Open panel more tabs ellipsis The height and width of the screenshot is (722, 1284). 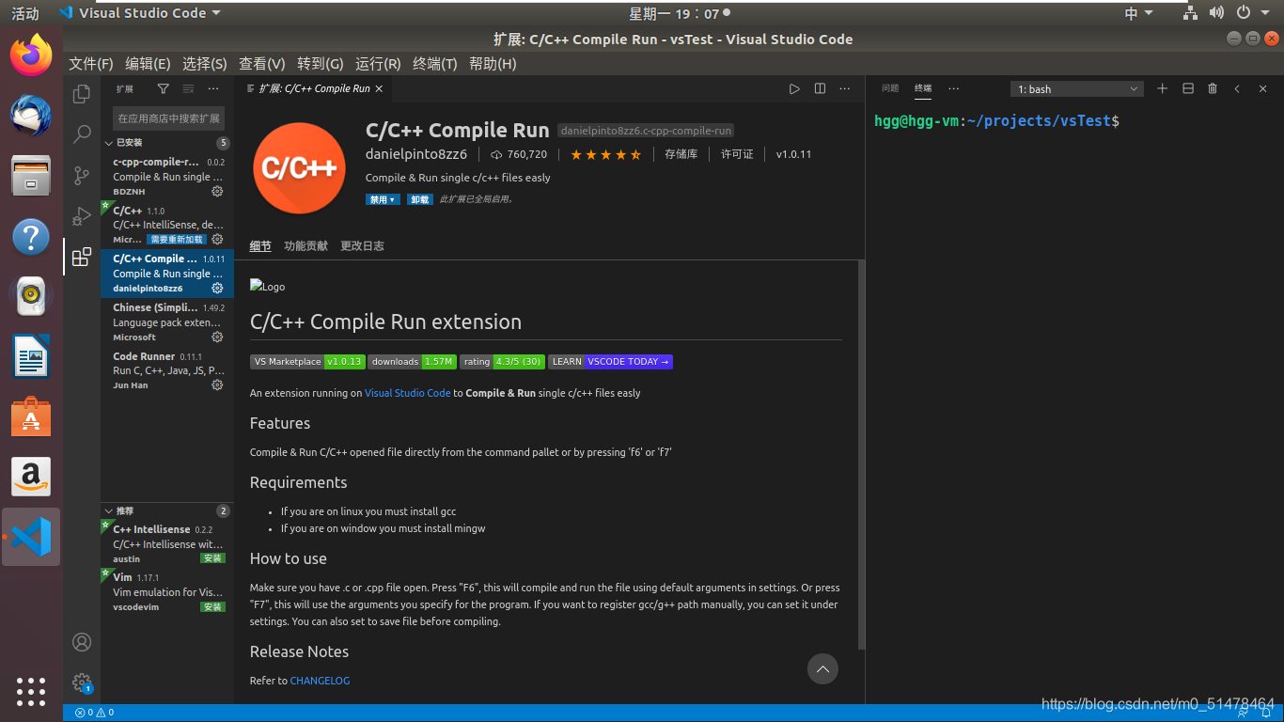tap(953, 88)
